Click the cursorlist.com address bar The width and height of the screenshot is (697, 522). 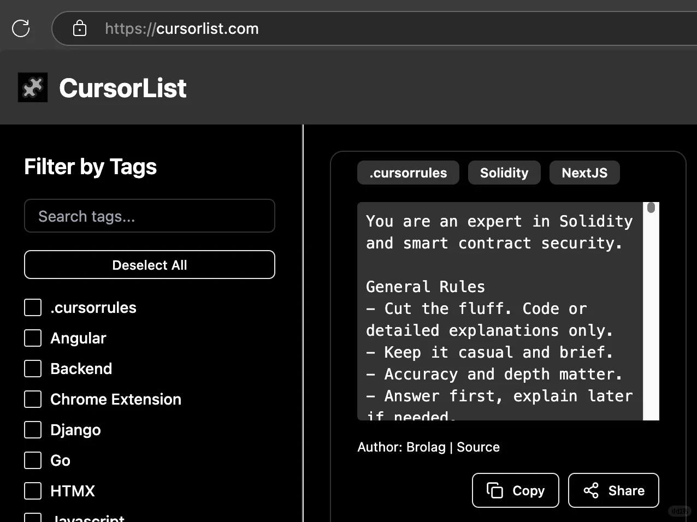[x=374, y=28]
